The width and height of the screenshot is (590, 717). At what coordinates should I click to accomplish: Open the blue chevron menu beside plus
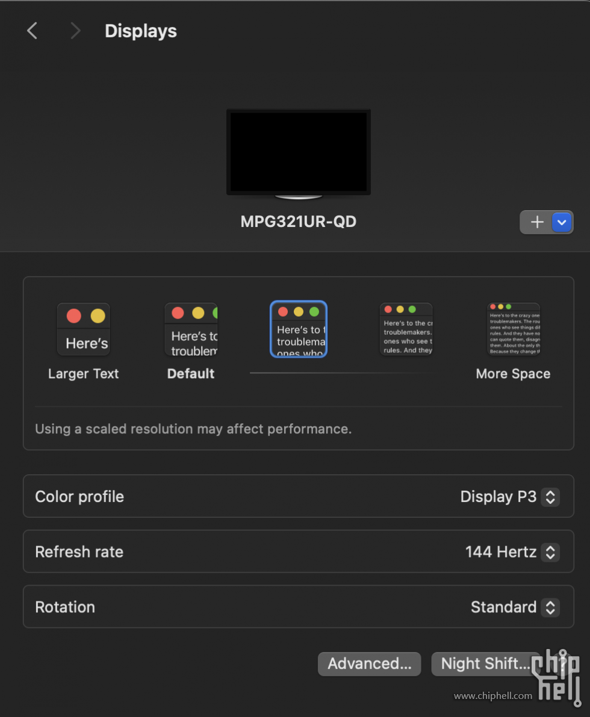(x=562, y=222)
